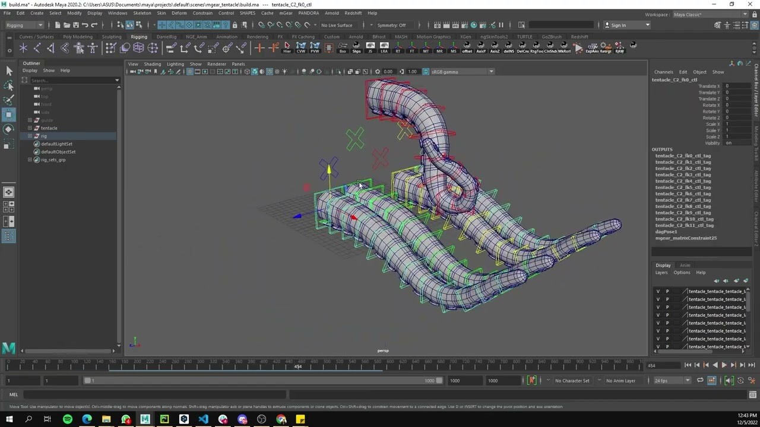Screen dimensions: 760x427
Task: Toggle visibility of the first tentacle display layer
Action: pos(658,291)
